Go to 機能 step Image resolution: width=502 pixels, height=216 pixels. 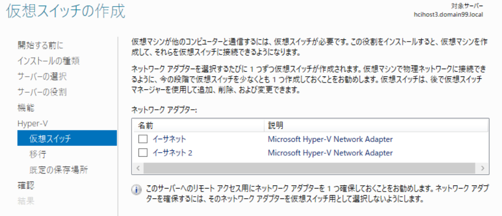25,107
